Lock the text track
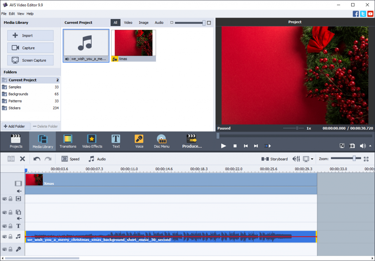Screen dimensions: 375x261 tap(11, 226)
